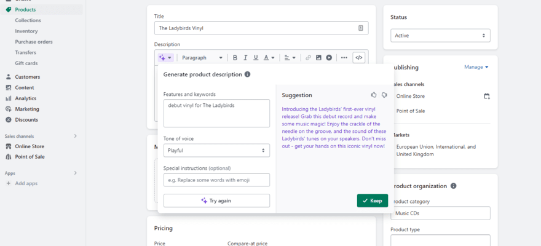Expand the Apps section chevron

(x=75, y=173)
